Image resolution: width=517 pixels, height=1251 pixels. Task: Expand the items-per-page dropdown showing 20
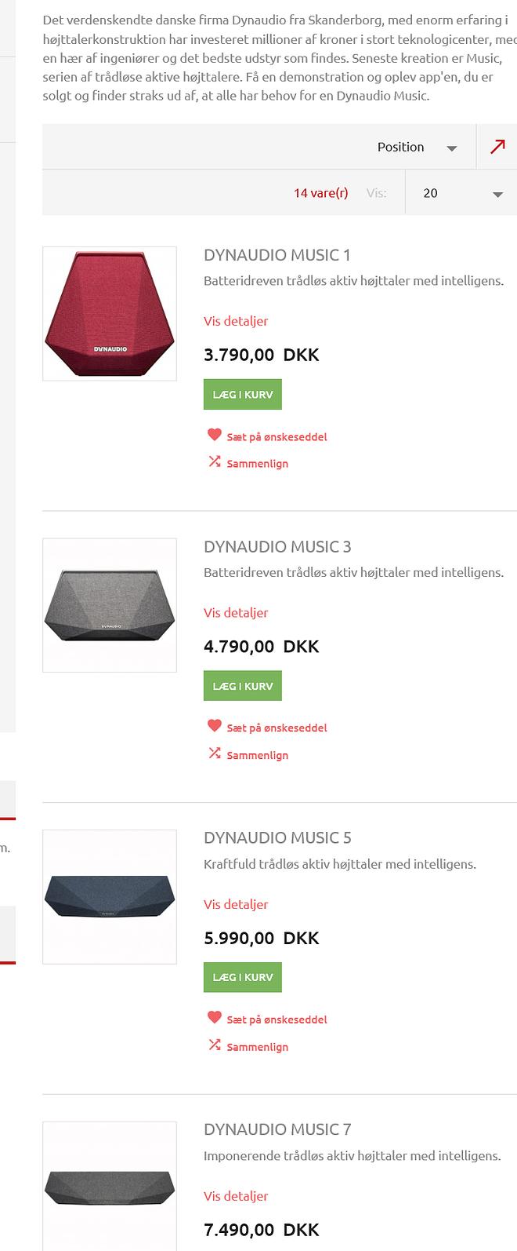pyautogui.click(x=461, y=193)
